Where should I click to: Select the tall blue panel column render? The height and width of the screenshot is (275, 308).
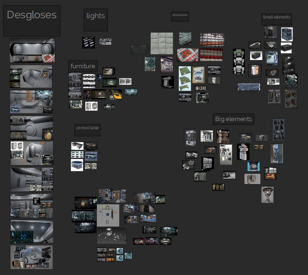[x=277, y=153]
